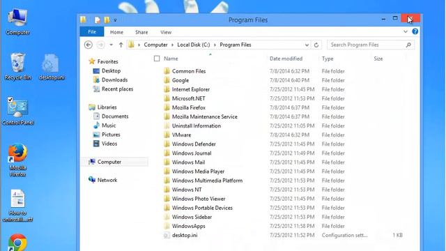The image size is (446, 251).
Task: Open the Computer desktop icon
Action: 17,22
